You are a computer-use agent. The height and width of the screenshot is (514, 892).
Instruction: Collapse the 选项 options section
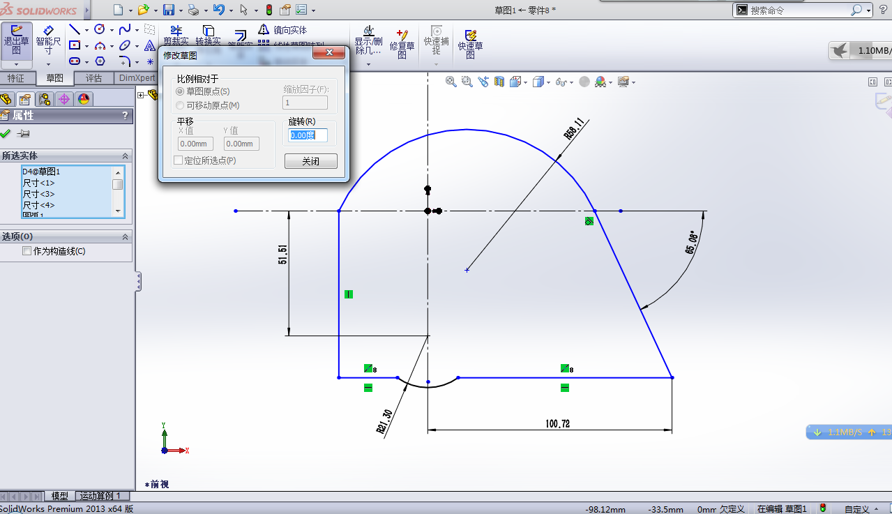[x=125, y=236]
